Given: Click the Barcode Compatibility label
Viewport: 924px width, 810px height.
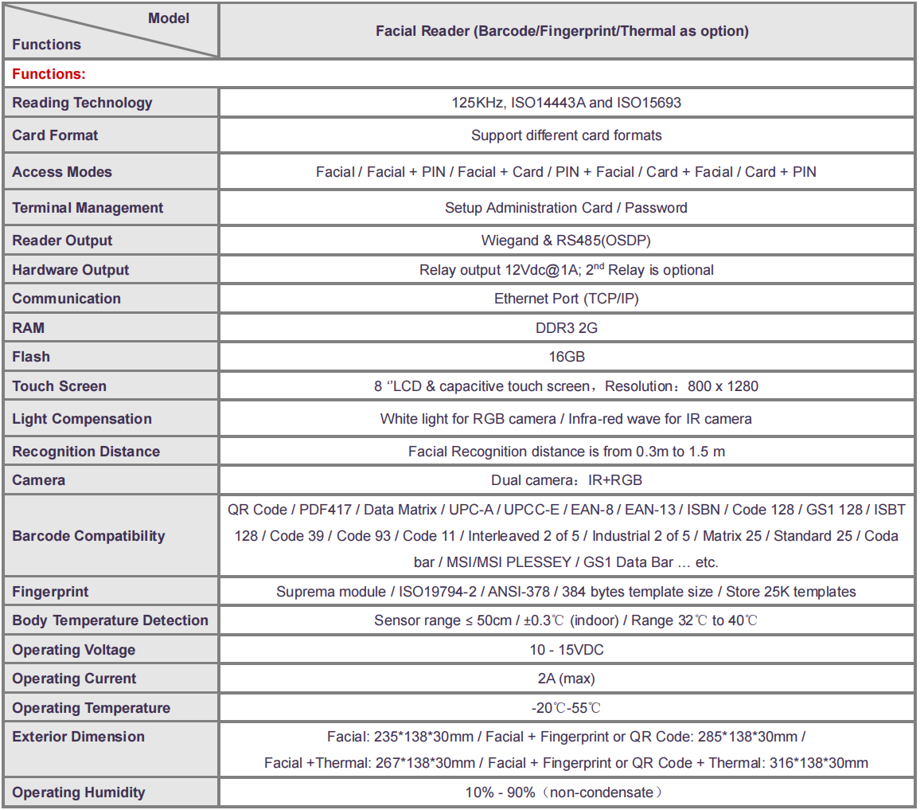Looking at the screenshot, I should (x=88, y=536).
